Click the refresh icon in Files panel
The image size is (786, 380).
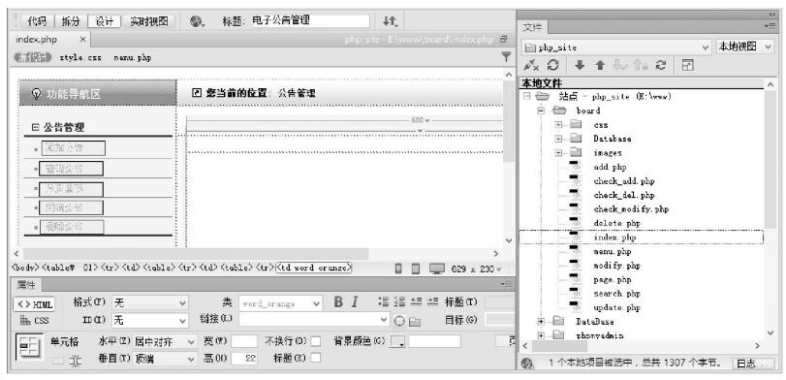[552, 66]
